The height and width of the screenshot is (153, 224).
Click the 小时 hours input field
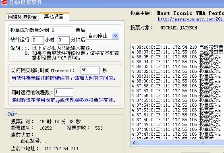pos(38,40)
